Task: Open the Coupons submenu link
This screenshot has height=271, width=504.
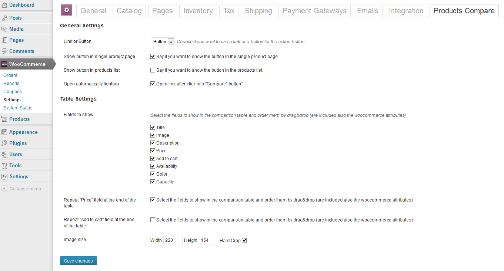Action: [13, 92]
